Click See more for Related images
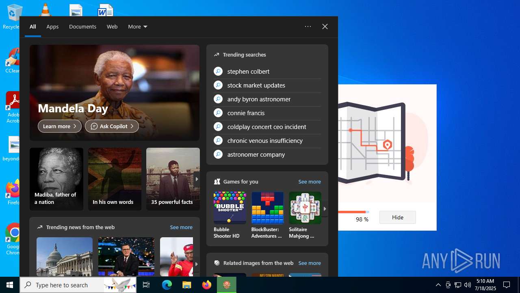The width and height of the screenshot is (520, 293). [x=310, y=263]
